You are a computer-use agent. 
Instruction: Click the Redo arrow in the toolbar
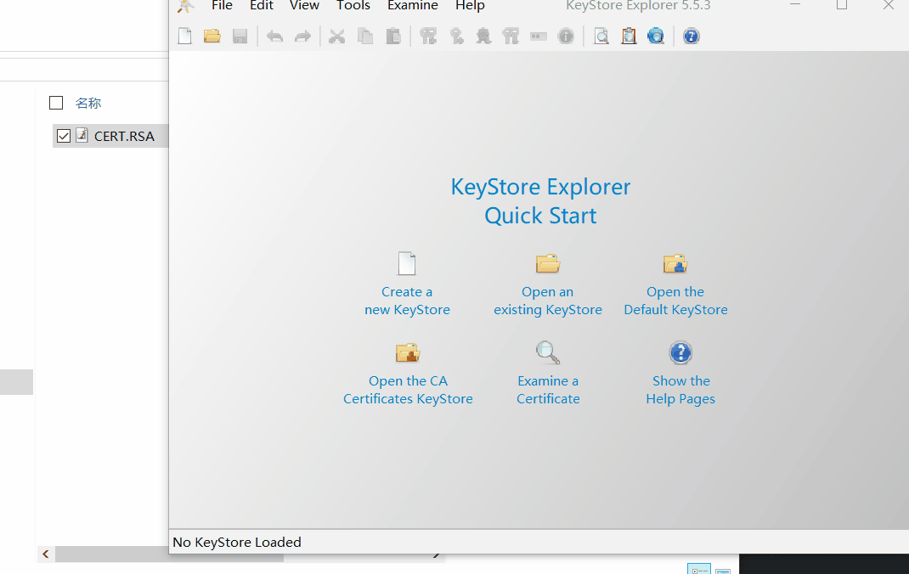click(302, 37)
